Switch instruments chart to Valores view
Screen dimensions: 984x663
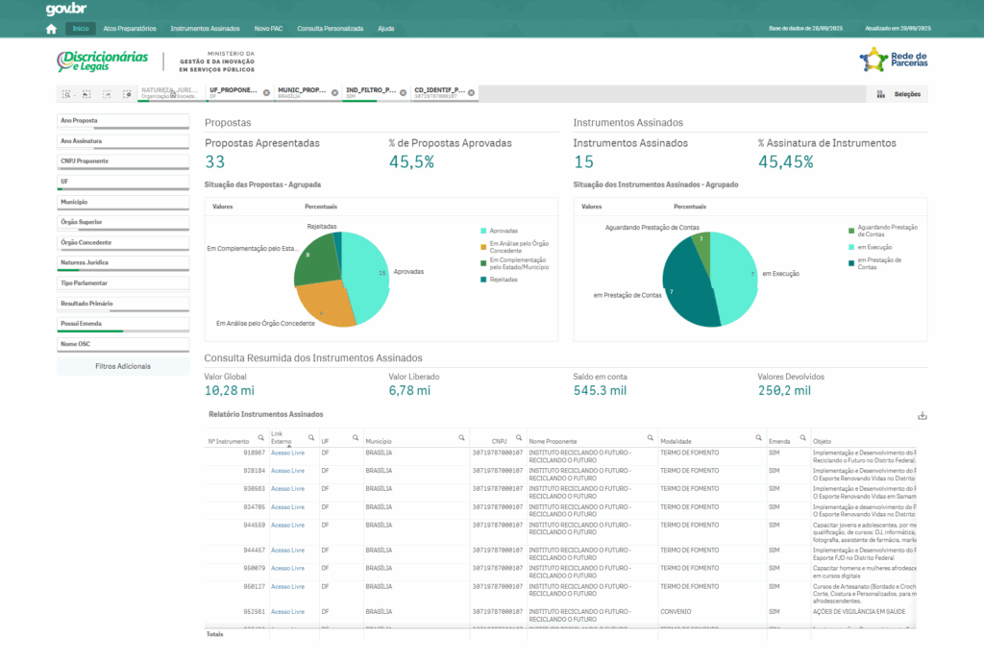pyautogui.click(x=592, y=207)
